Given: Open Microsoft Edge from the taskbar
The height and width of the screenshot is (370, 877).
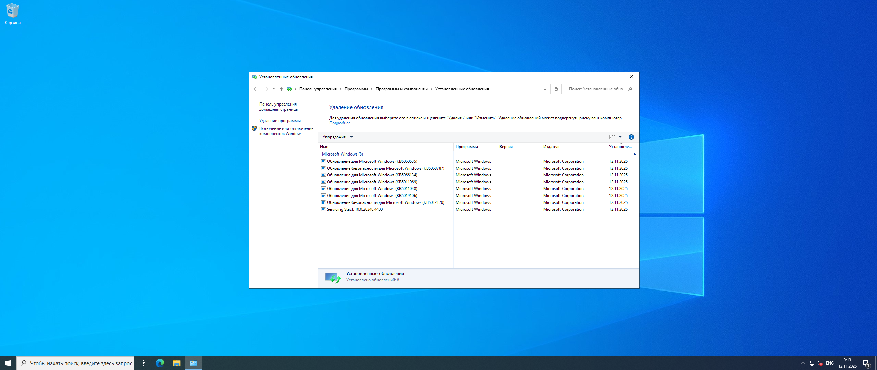Looking at the screenshot, I should [x=160, y=363].
